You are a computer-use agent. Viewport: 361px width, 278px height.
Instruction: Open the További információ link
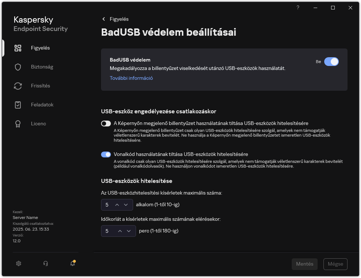pyautogui.click(x=131, y=78)
